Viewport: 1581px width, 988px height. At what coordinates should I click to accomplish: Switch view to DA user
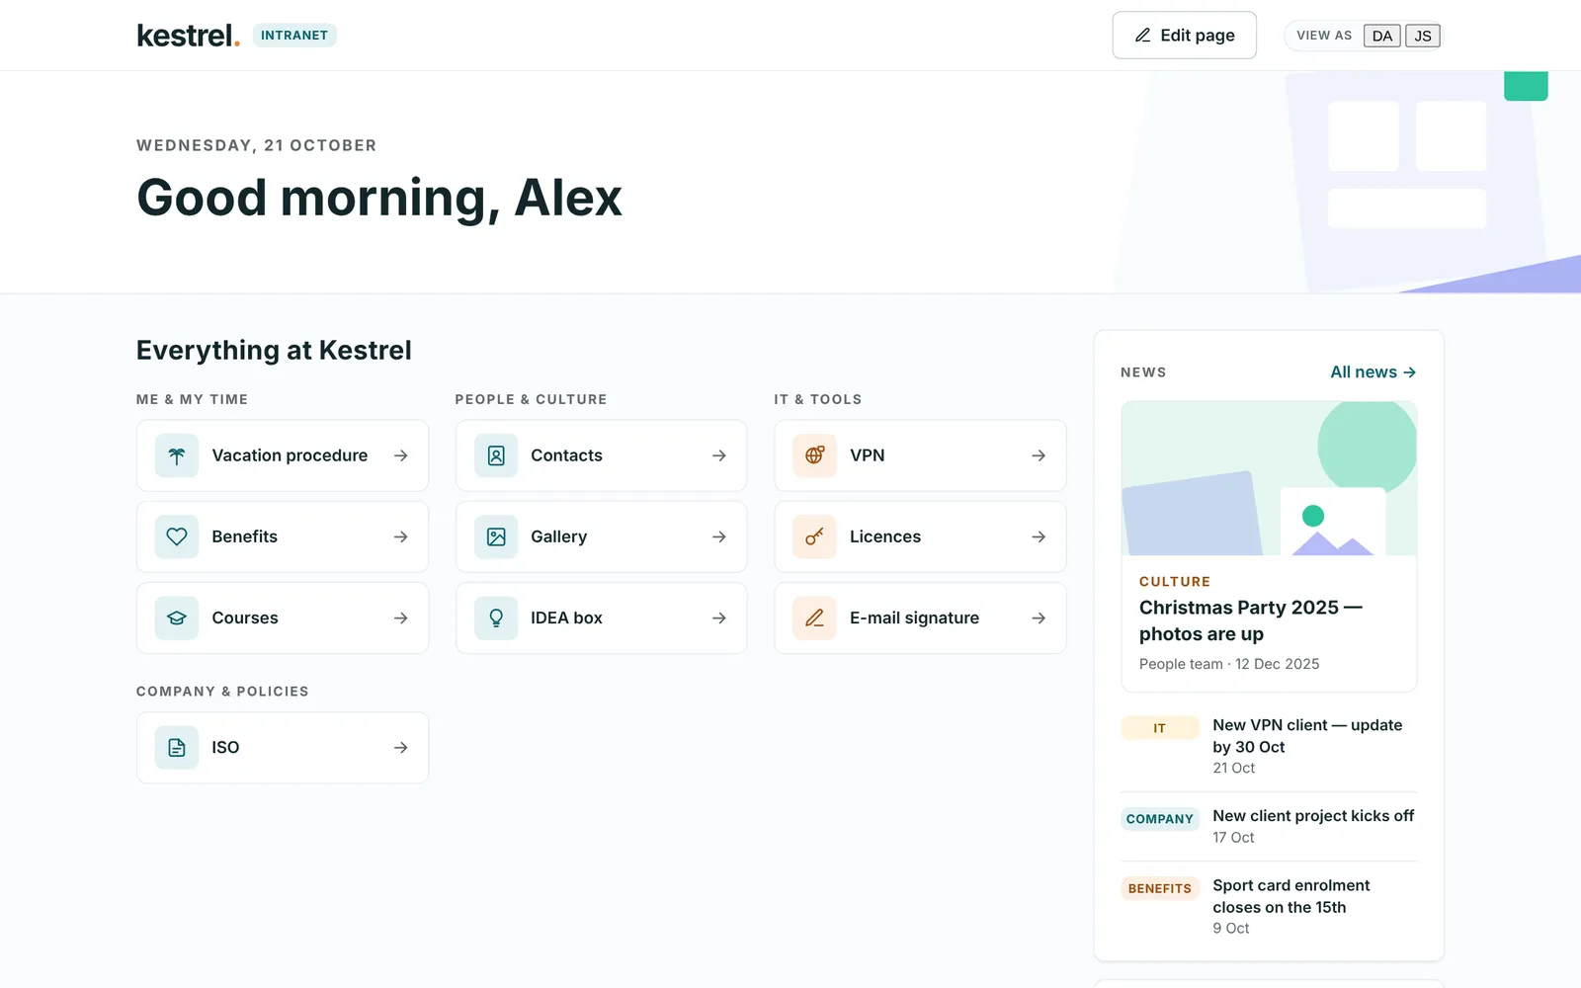1382,36
